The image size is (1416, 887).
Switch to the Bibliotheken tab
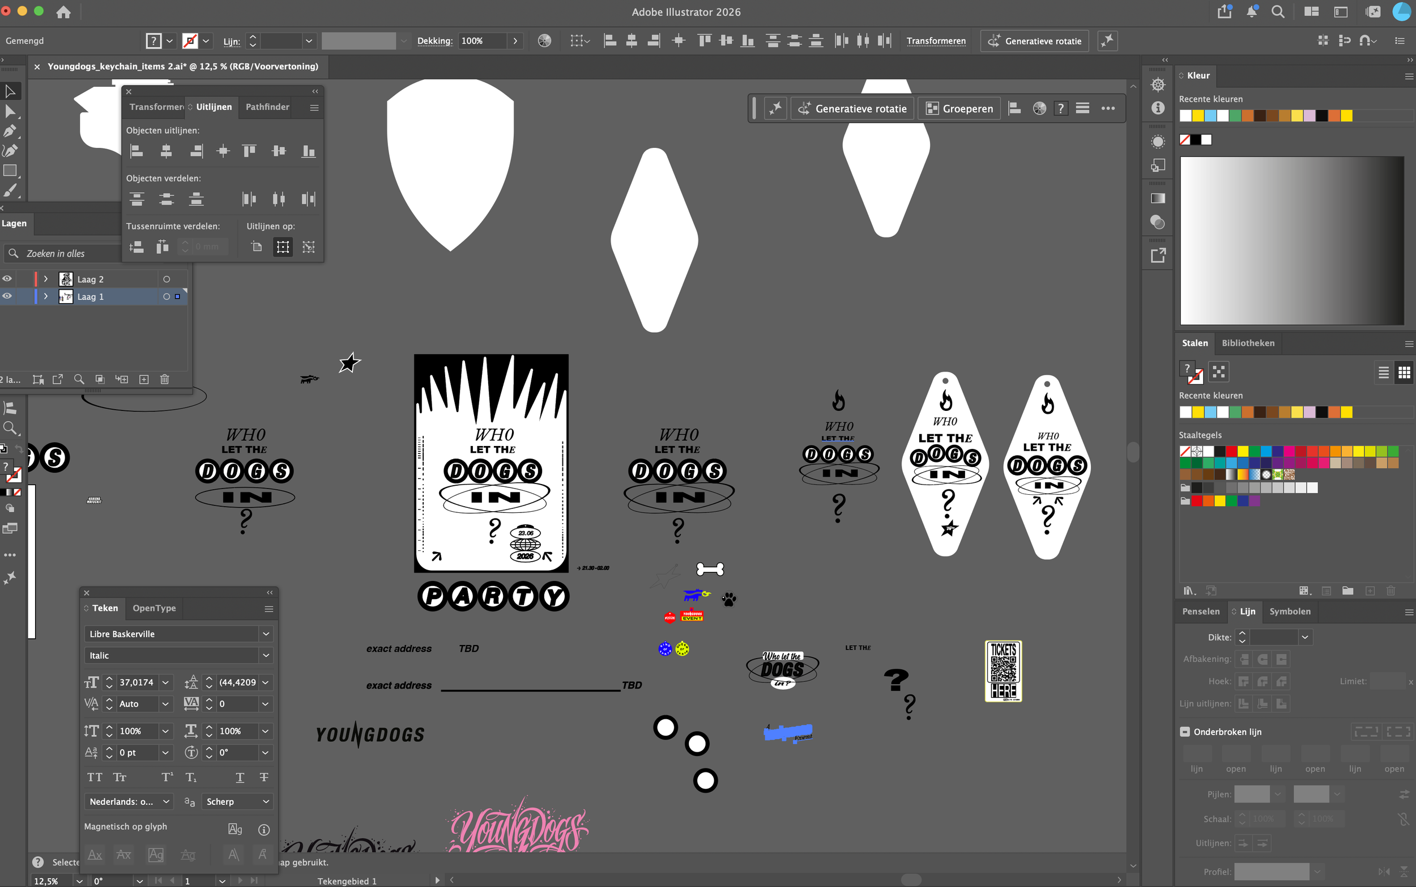(x=1248, y=343)
